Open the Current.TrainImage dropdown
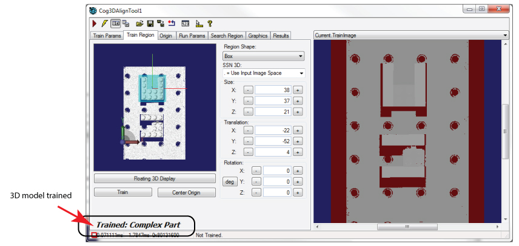Viewport: 519px width, 246px height. point(410,36)
